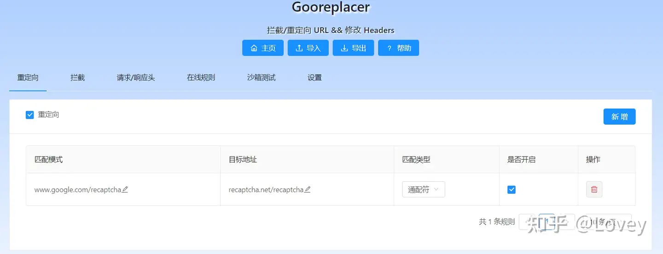Open the 请求/响应头 tab

pyautogui.click(x=136, y=78)
